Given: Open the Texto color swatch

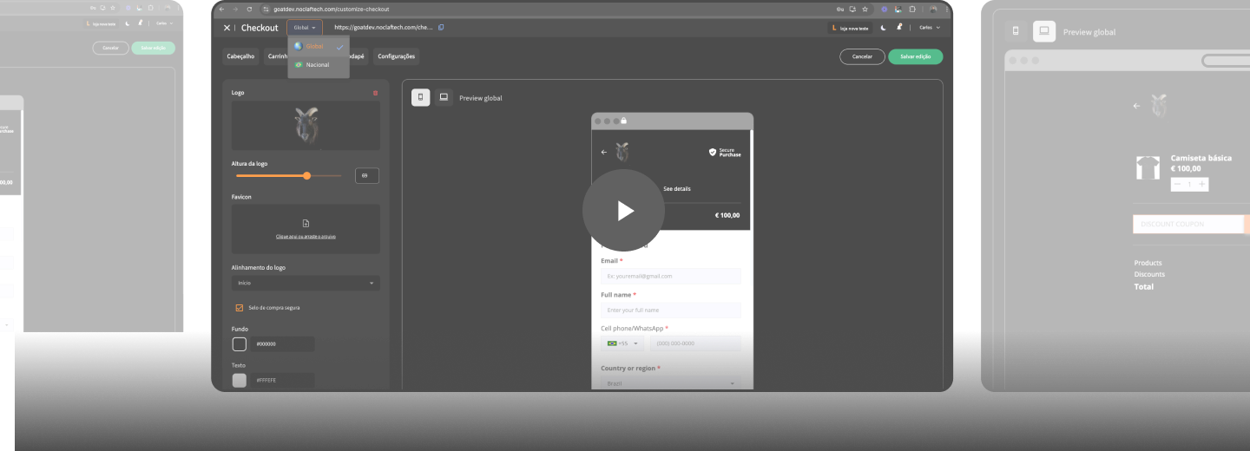Looking at the screenshot, I should [240, 380].
